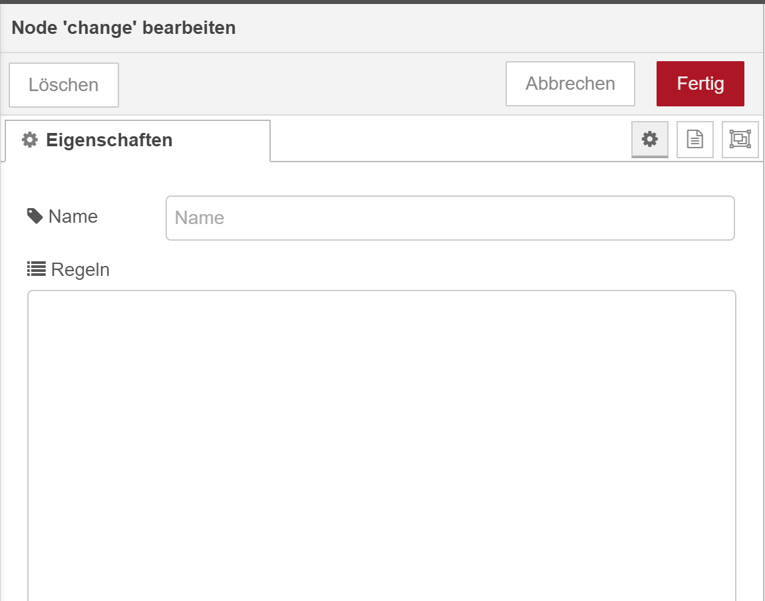The image size is (765, 601).
Task: Click the title 'Node 'change' bearbeiten'
Action: (x=124, y=28)
